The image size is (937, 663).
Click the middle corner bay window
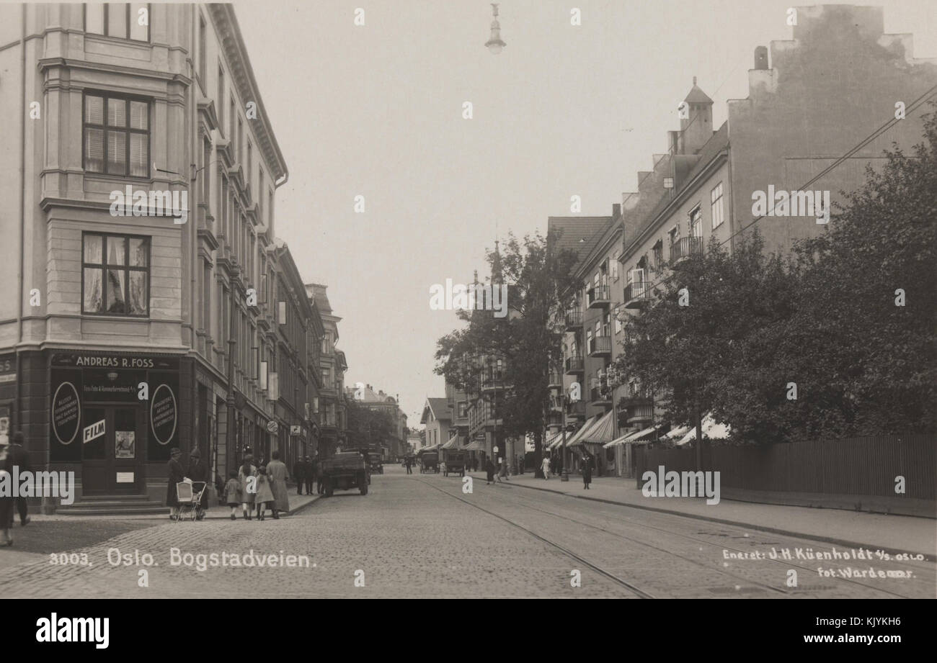click(x=115, y=274)
